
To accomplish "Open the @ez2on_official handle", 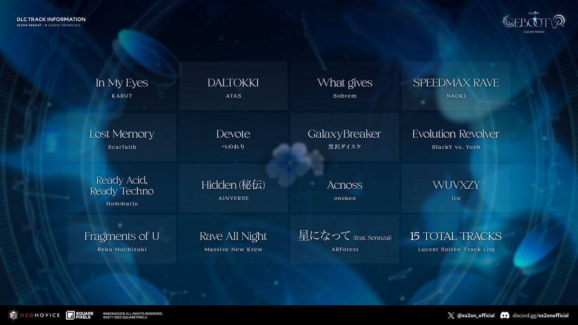I will [476, 315].
